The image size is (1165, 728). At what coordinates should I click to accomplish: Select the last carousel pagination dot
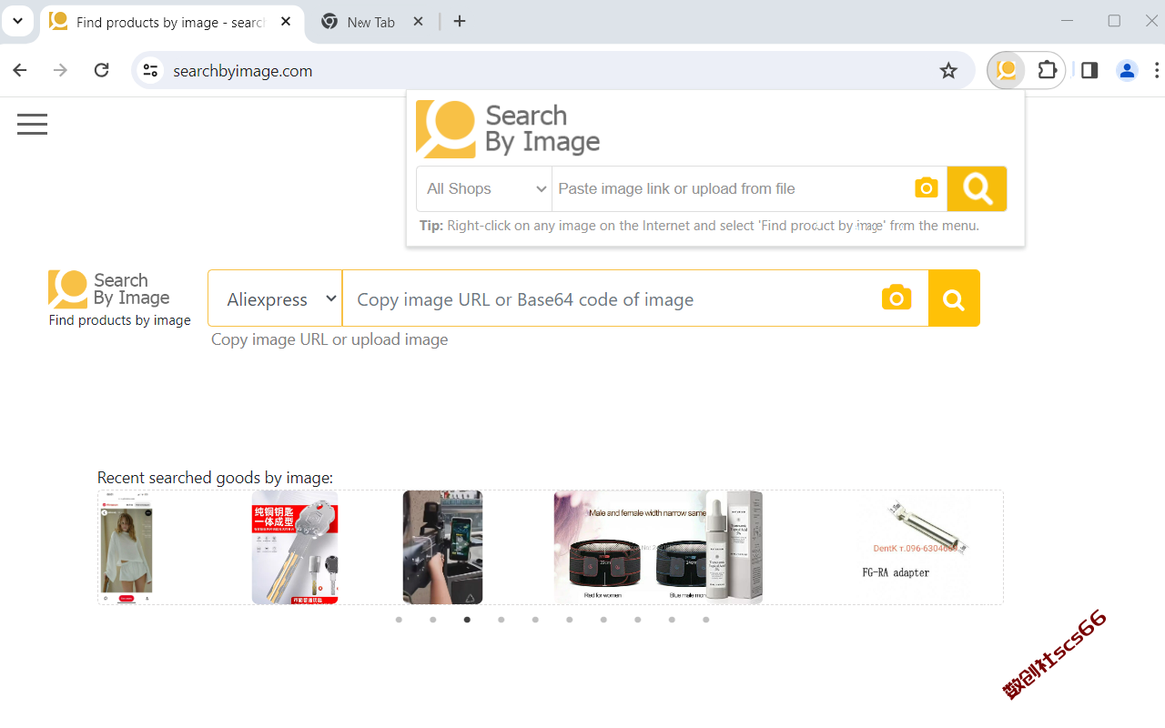[706, 620]
